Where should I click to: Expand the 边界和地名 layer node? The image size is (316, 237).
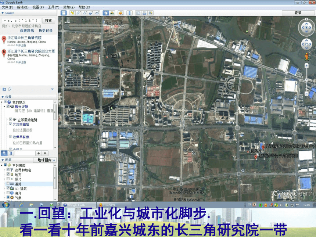tap(4, 170)
